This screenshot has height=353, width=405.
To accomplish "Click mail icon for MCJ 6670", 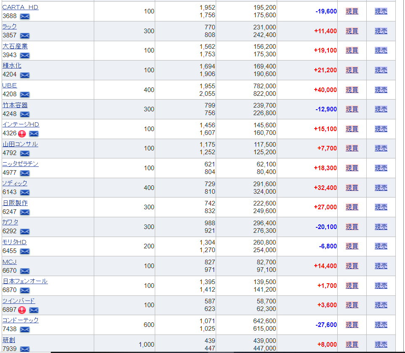I will click(25, 271).
